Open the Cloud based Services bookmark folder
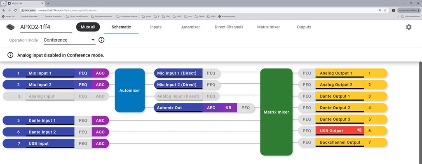422x164 pixels. (77, 16)
